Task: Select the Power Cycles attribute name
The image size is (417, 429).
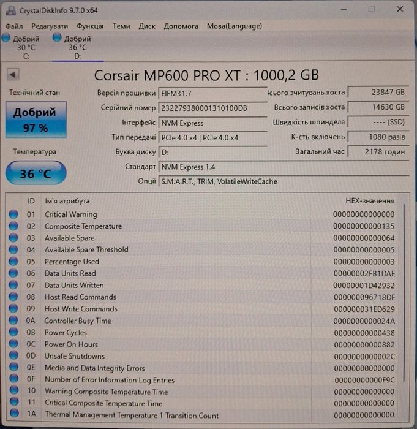Action: point(66,333)
